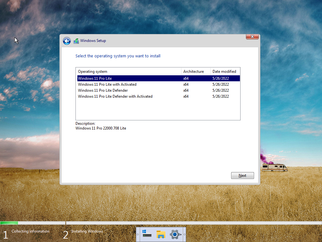
Task: Click the description text Windows 11 Pro 22000.708 Lite
Action: (101, 128)
